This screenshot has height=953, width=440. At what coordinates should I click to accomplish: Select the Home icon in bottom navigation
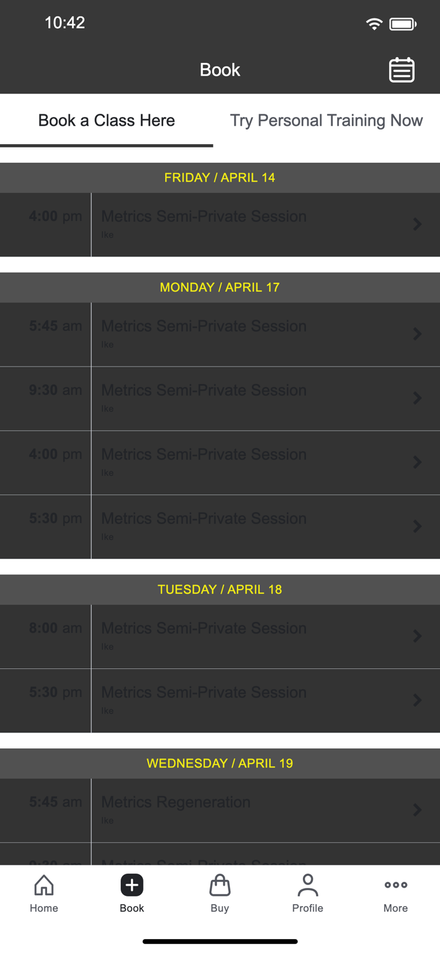pyautogui.click(x=44, y=893)
